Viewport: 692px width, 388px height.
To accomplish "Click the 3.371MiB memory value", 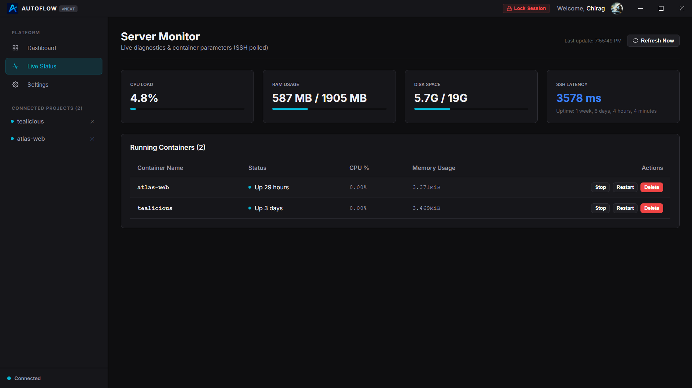I will [426, 187].
